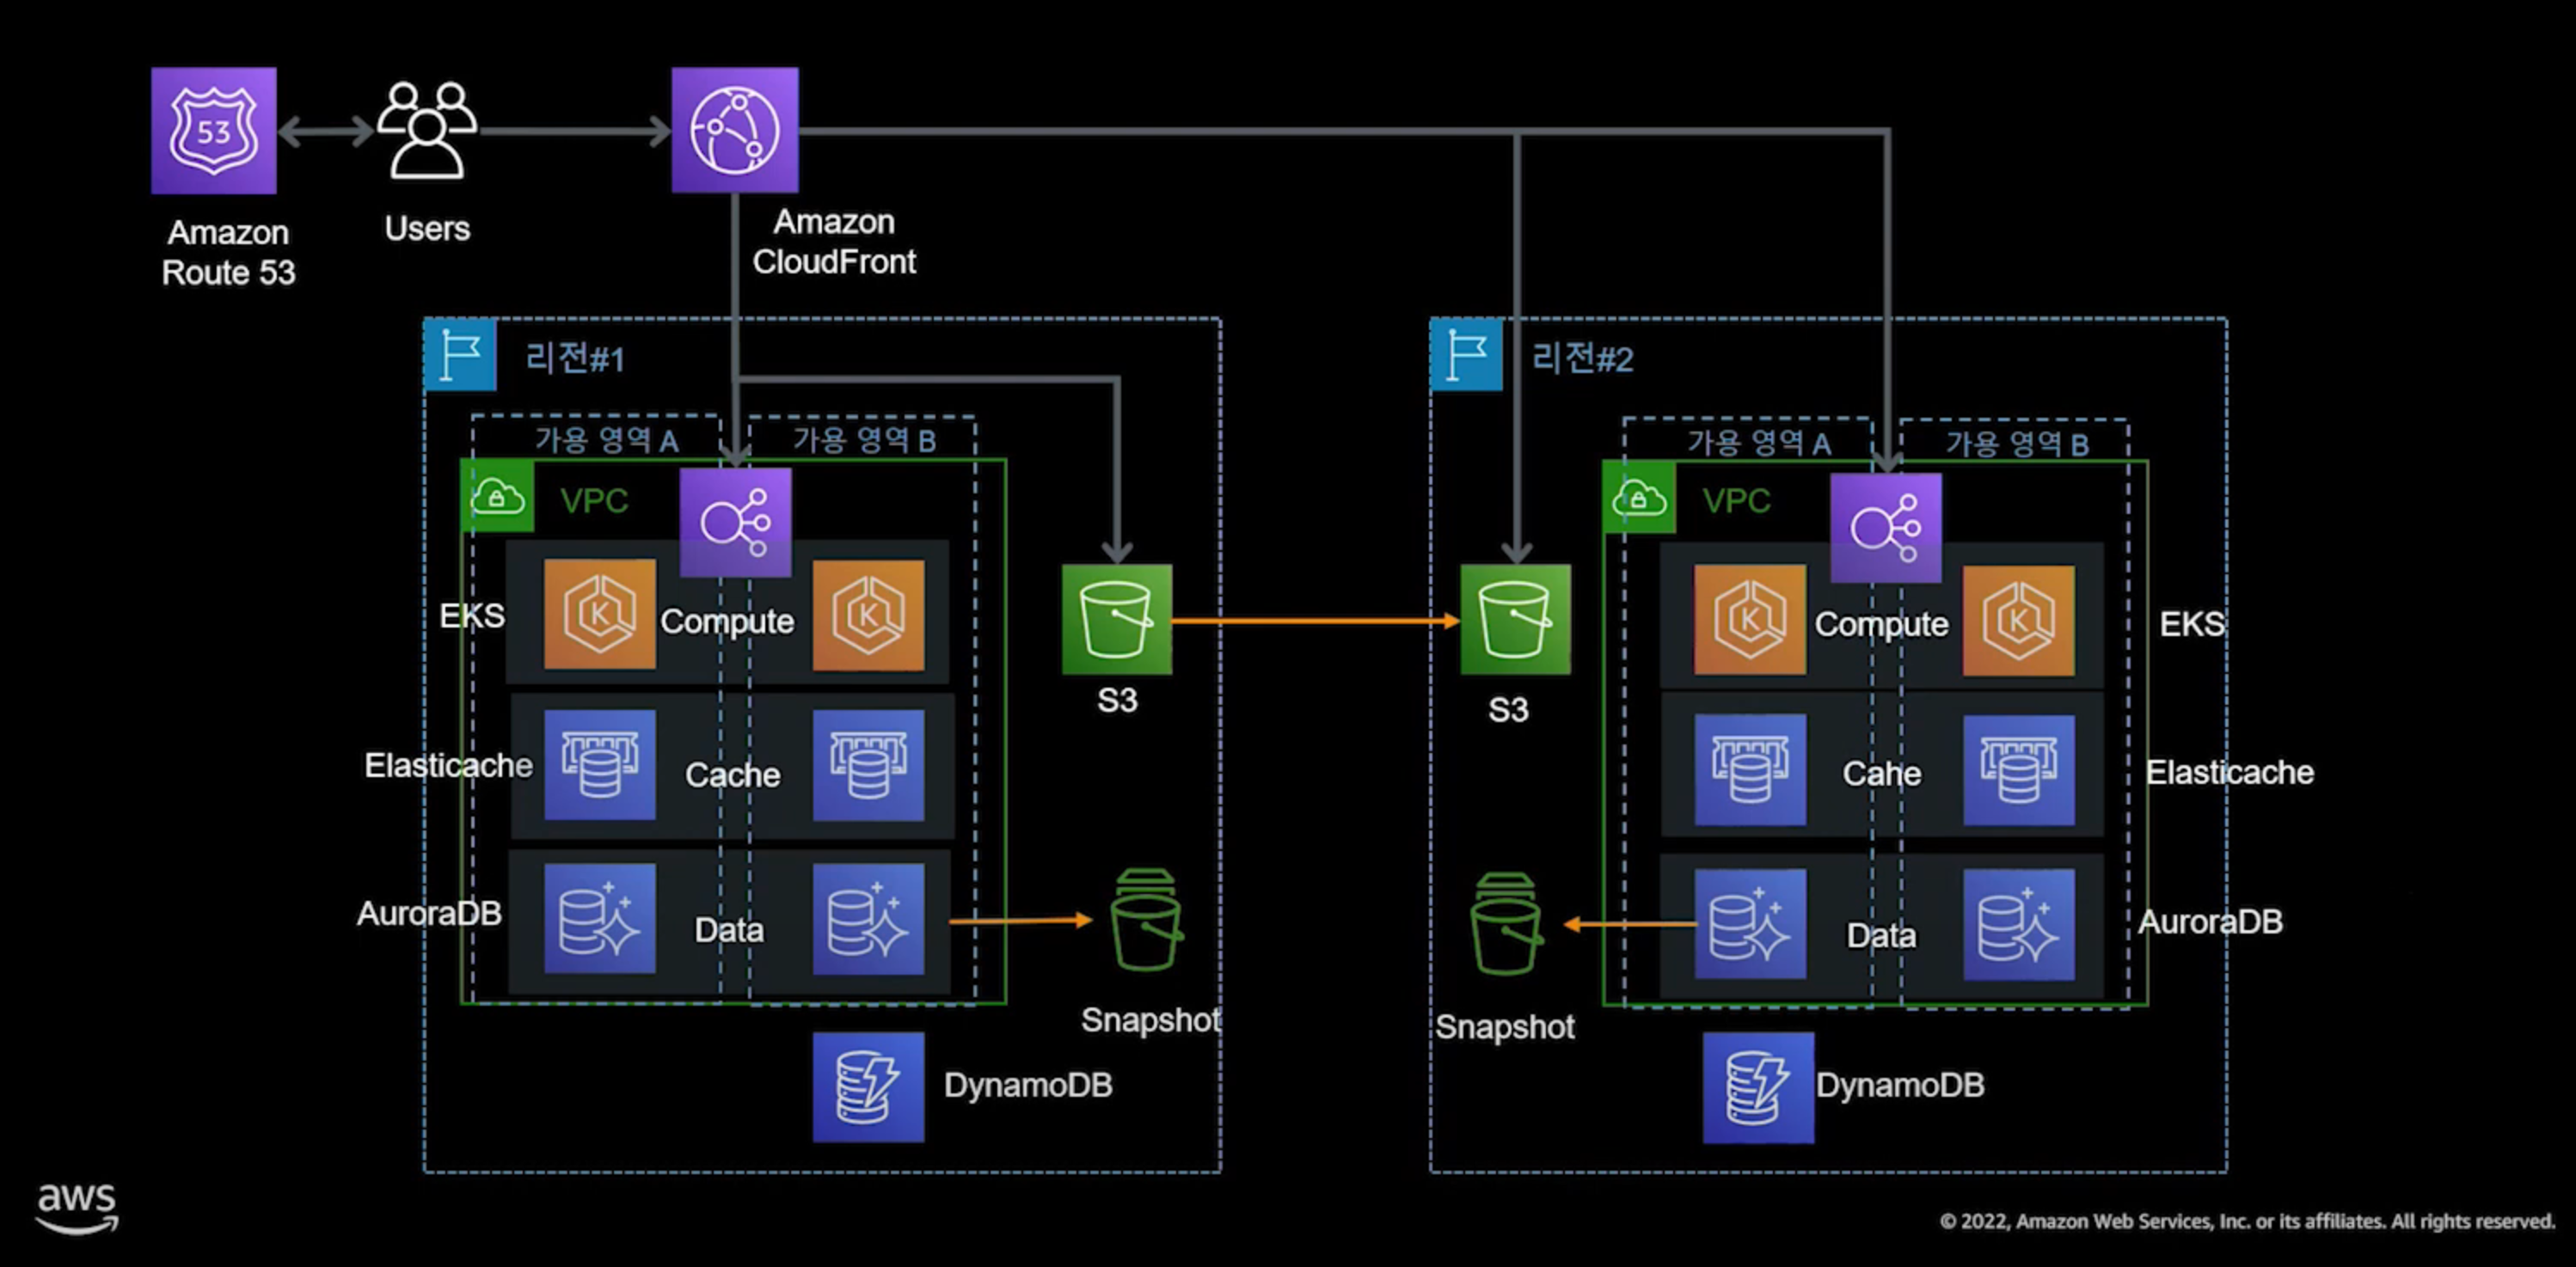Select the Snapshot bucket icon in Region #1
Image resolution: width=2576 pixels, height=1267 pixels.
point(1146,919)
